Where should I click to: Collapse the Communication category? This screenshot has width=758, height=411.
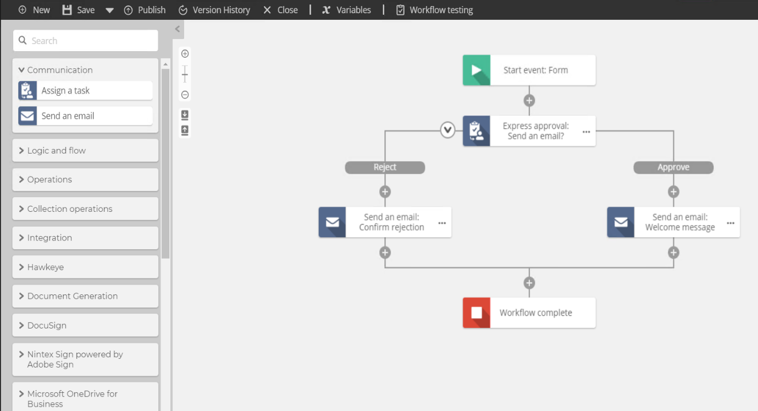point(21,70)
